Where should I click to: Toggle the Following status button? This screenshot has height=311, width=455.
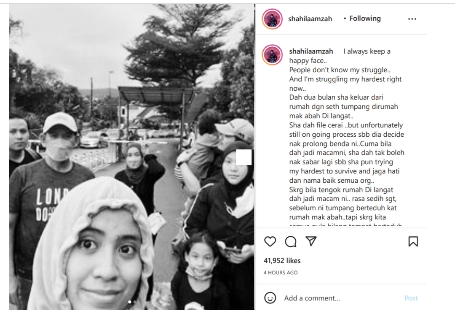tap(365, 19)
